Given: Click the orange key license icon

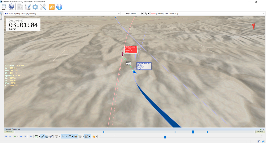Looking at the screenshot, I should click(52, 7).
